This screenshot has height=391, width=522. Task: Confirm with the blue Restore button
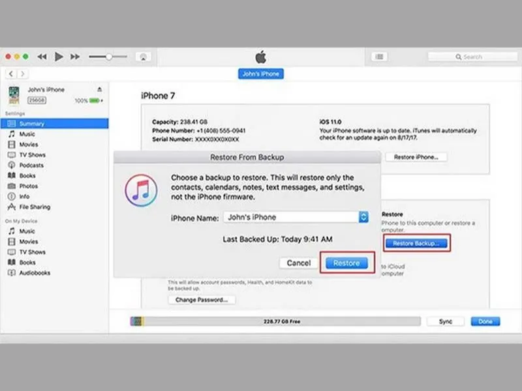tap(346, 263)
